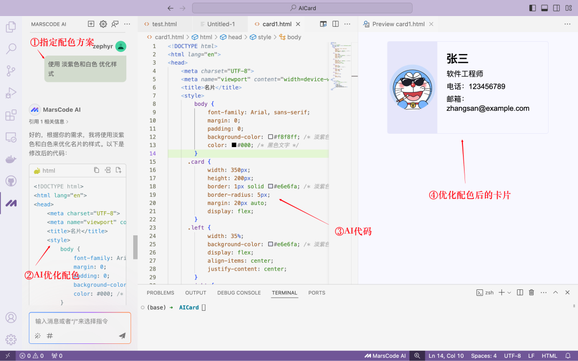The width and height of the screenshot is (578, 361).
Task: Open the Extensions view icon
Action: (11, 115)
